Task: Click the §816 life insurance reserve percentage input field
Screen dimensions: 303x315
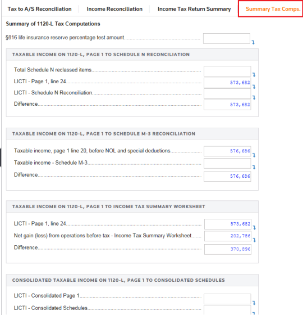Action: click(x=227, y=38)
